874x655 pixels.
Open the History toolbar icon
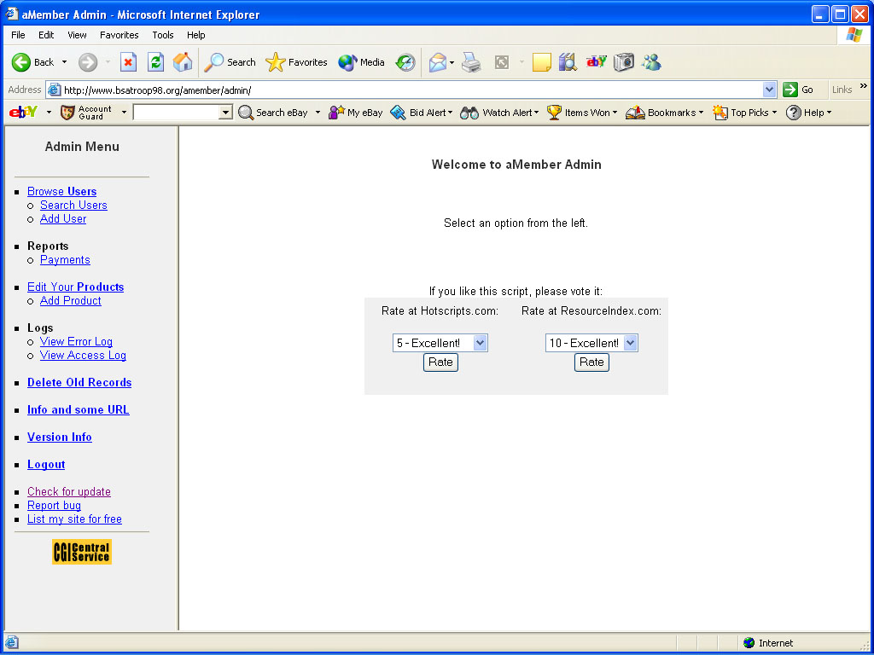(x=405, y=62)
